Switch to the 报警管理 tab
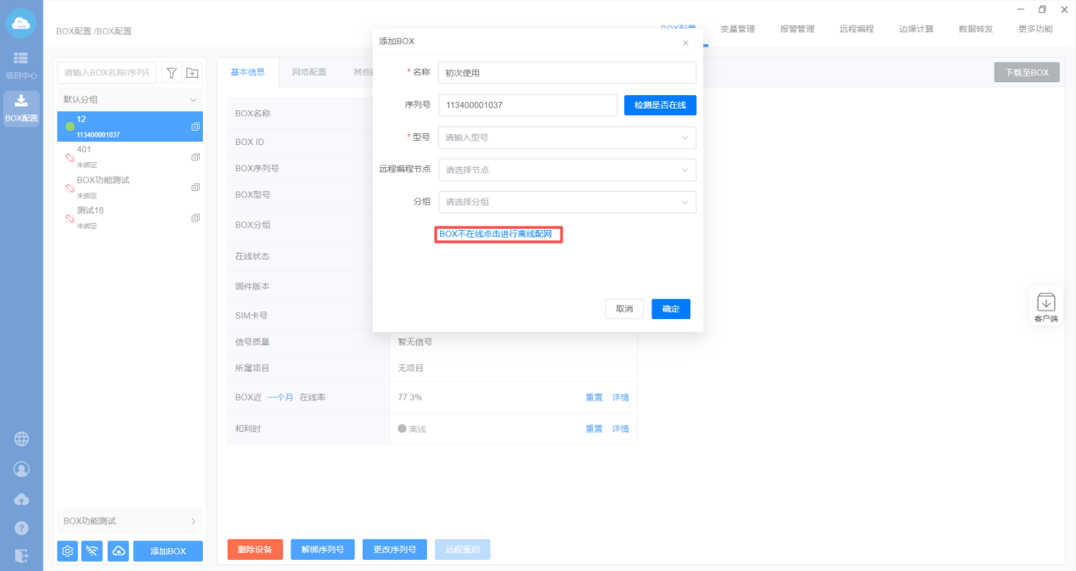Viewport: 1076px width, 571px height. pos(797,29)
